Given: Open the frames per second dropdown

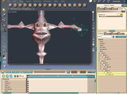Looking at the screenshot, I should click(91, 72).
